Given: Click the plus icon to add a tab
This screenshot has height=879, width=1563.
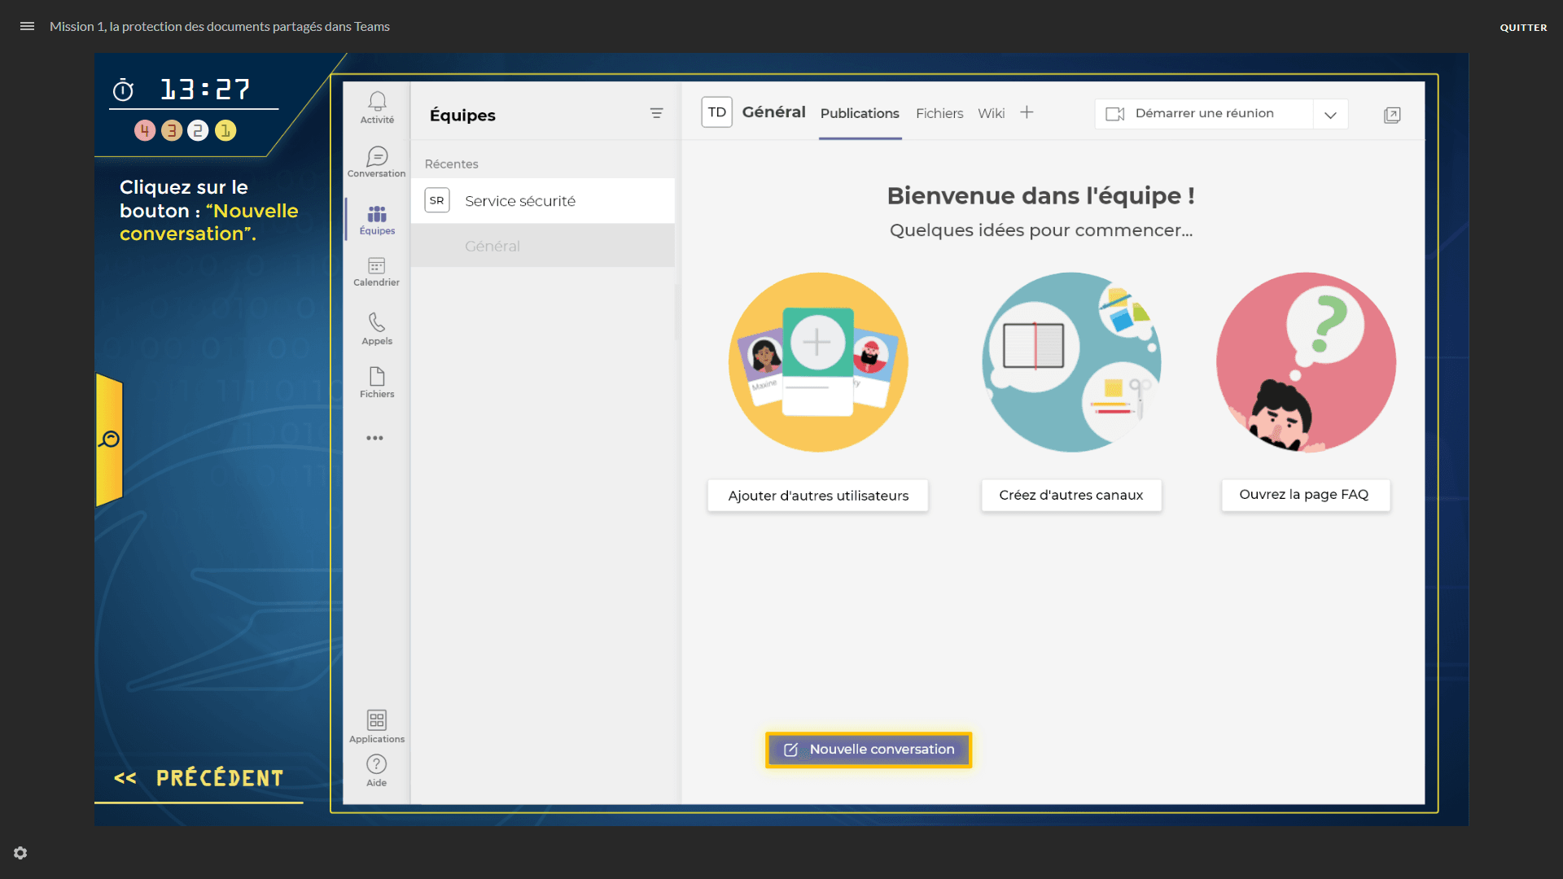Looking at the screenshot, I should (1027, 112).
